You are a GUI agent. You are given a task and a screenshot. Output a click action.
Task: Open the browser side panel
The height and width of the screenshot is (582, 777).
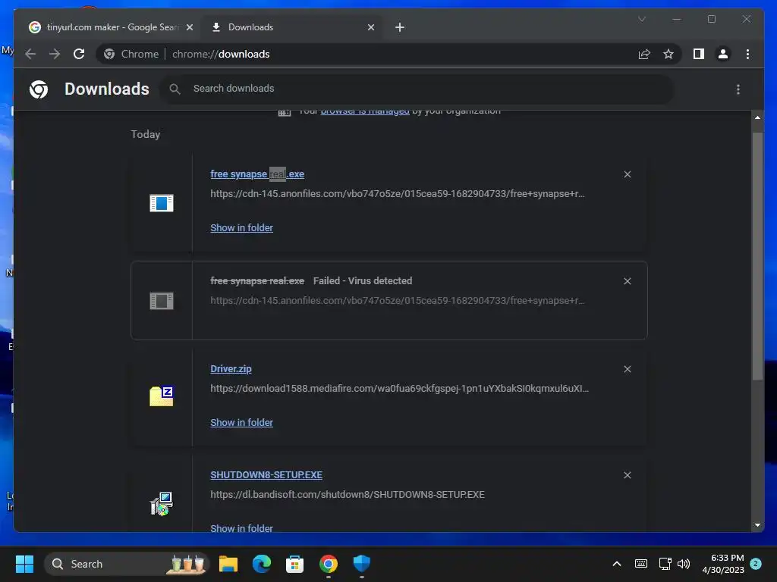tap(699, 54)
